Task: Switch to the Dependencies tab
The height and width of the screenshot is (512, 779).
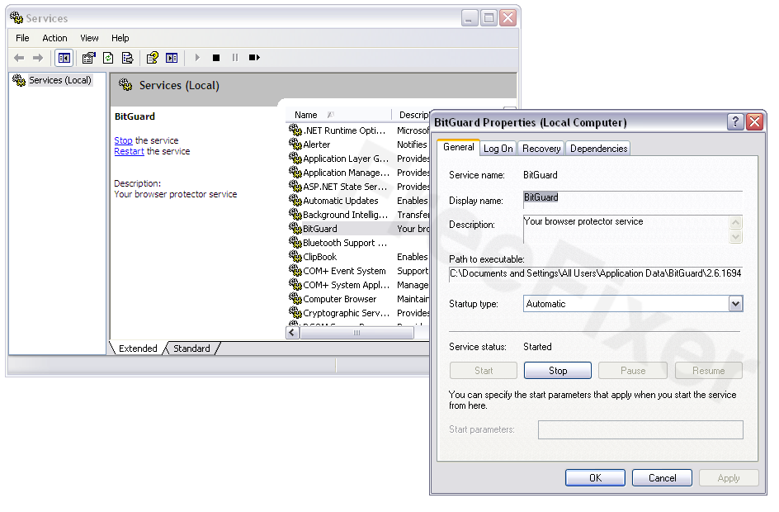Action: pos(598,149)
